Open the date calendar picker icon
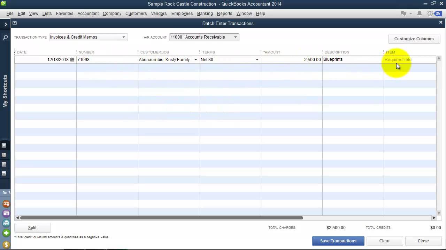The width and height of the screenshot is (446, 250). coord(72,60)
